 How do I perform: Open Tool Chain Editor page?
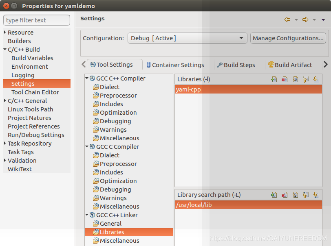[35, 92]
